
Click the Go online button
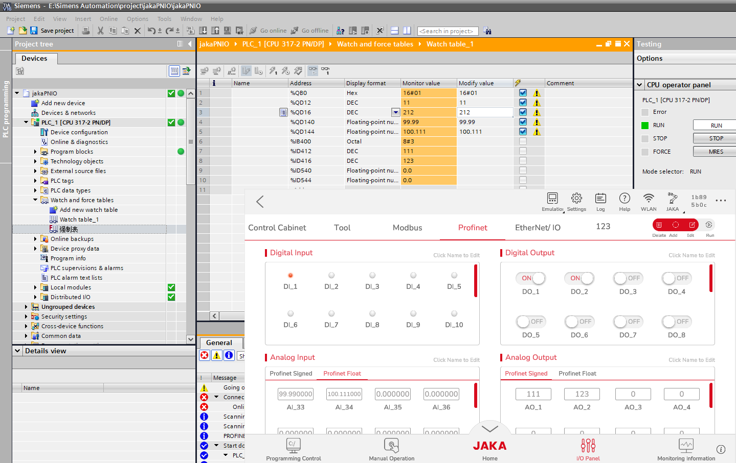tap(268, 31)
